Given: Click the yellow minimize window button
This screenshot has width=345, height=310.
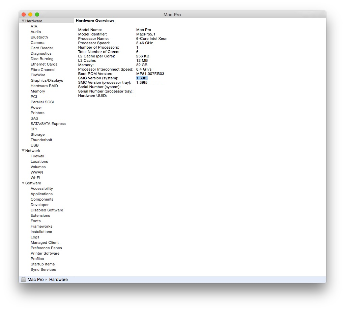Looking at the screenshot, I should [30, 15].
